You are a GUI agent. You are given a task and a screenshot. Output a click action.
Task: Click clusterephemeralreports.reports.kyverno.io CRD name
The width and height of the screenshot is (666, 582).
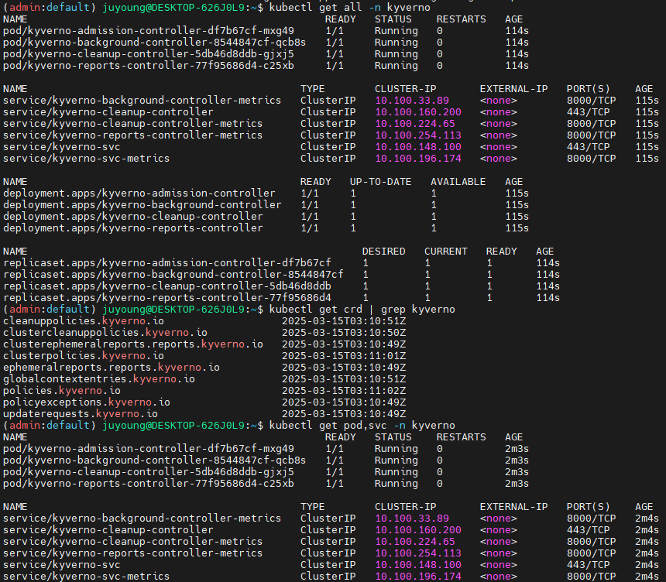pyautogui.click(x=133, y=344)
